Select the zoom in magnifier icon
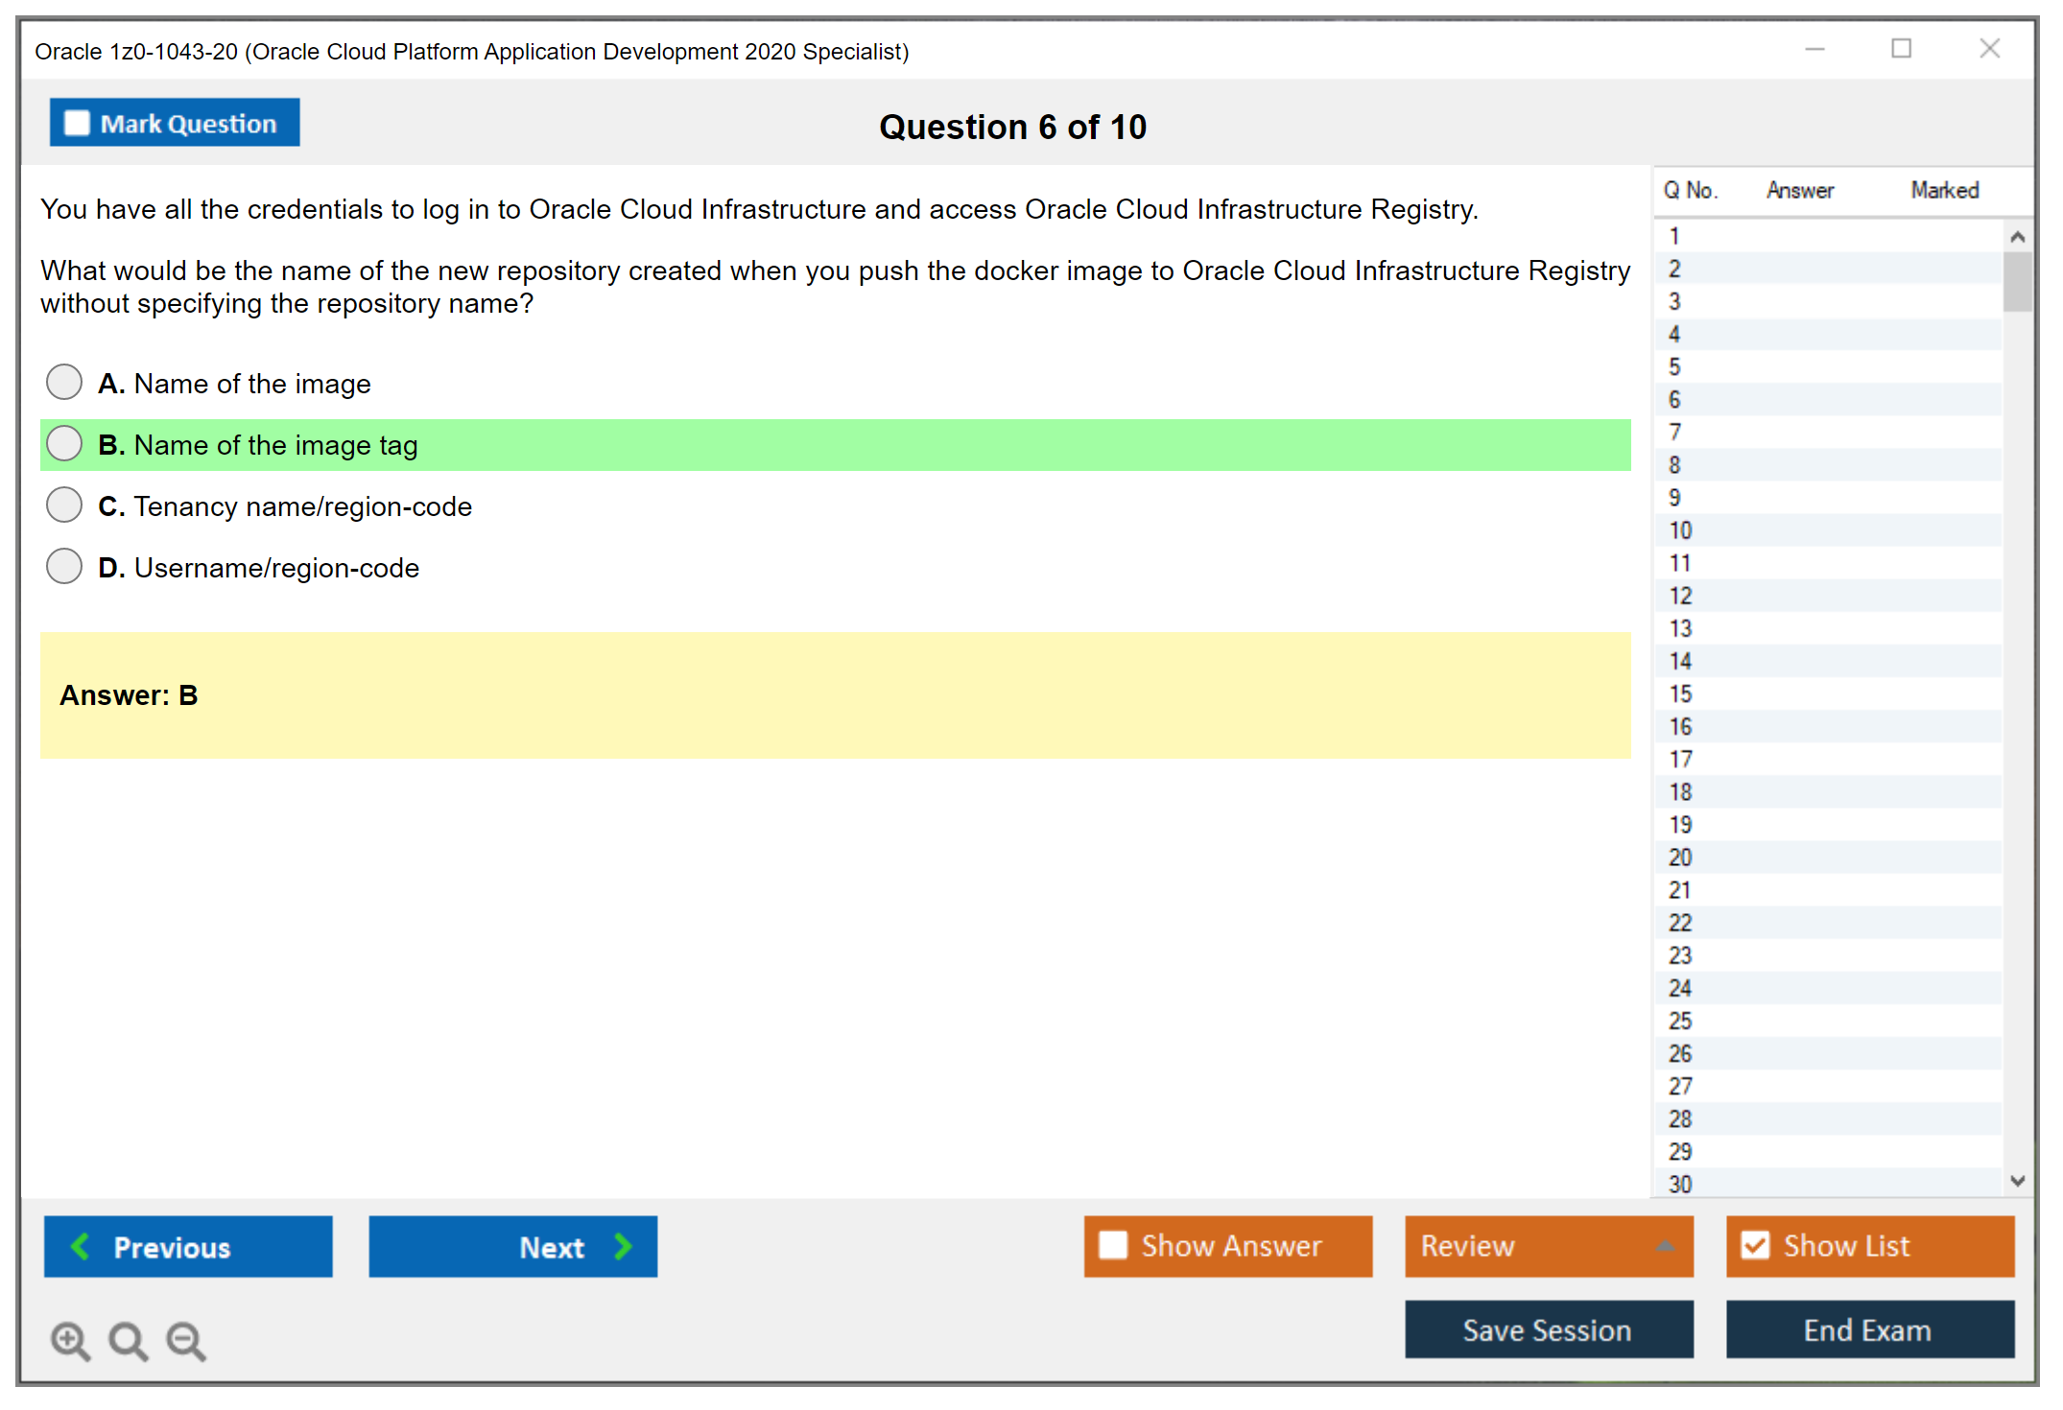2063x1410 pixels. [69, 1341]
